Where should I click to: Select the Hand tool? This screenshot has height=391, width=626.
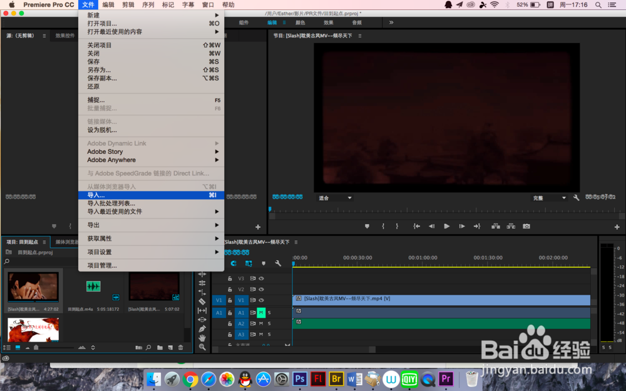(202, 338)
